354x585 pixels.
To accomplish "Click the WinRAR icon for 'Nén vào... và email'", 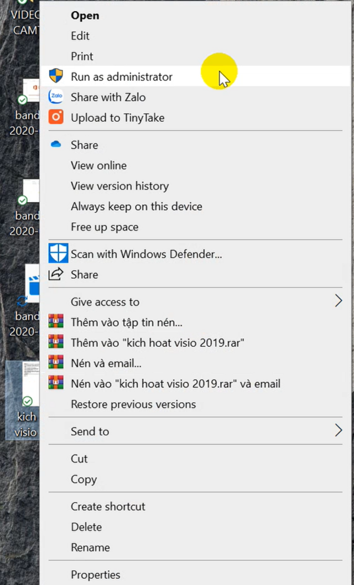I will click(56, 383).
